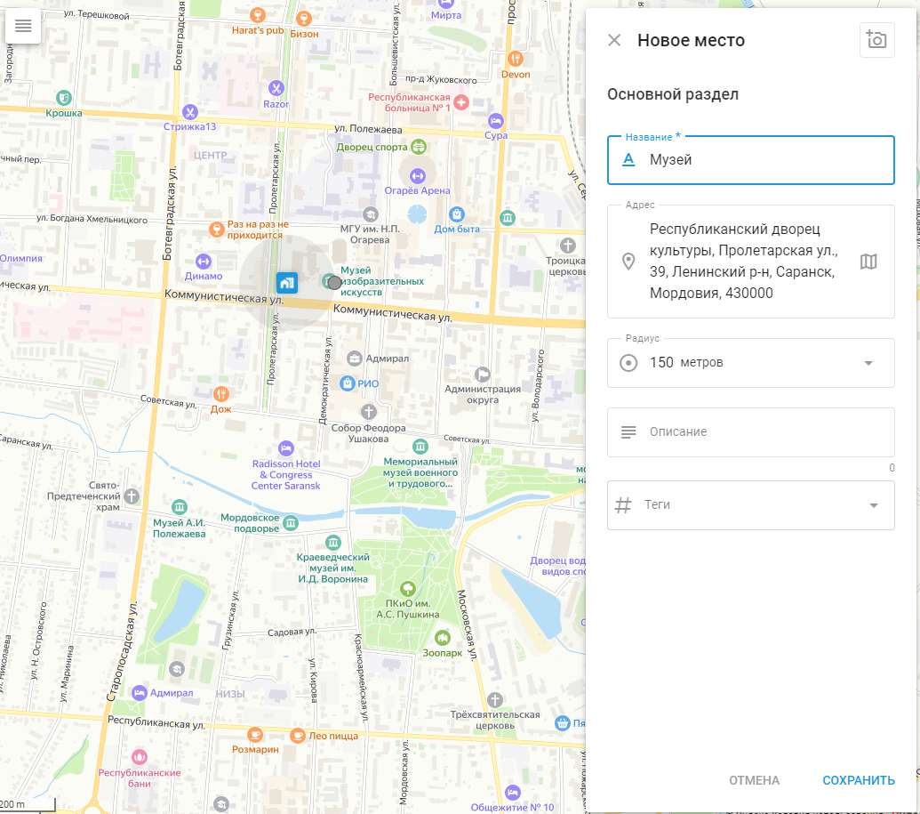Click the Мордовское подворье museum icon
The height and width of the screenshot is (814, 920).
(x=291, y=523)
